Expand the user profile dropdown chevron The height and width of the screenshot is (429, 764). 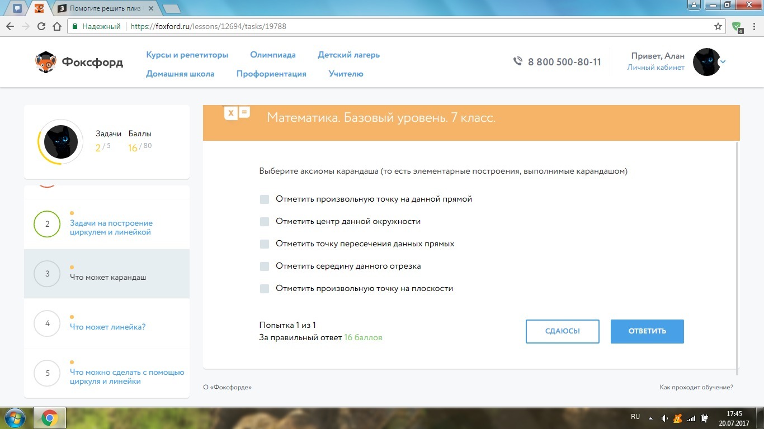point(723,62)
